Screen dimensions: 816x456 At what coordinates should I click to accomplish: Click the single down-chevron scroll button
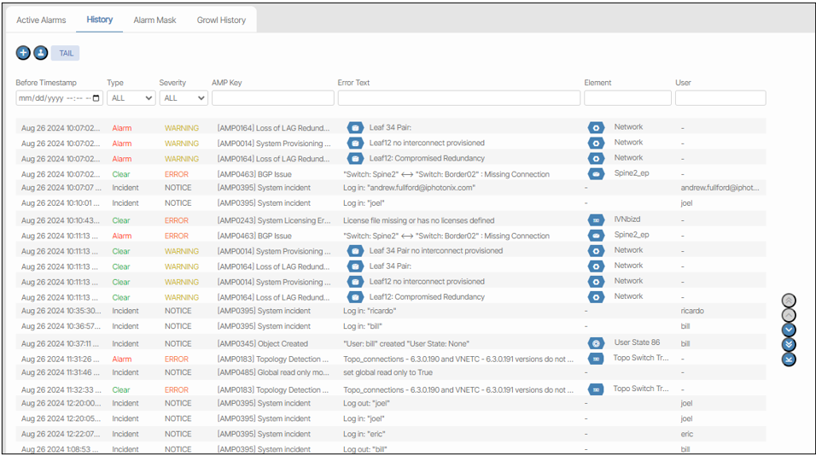(789, 330)
